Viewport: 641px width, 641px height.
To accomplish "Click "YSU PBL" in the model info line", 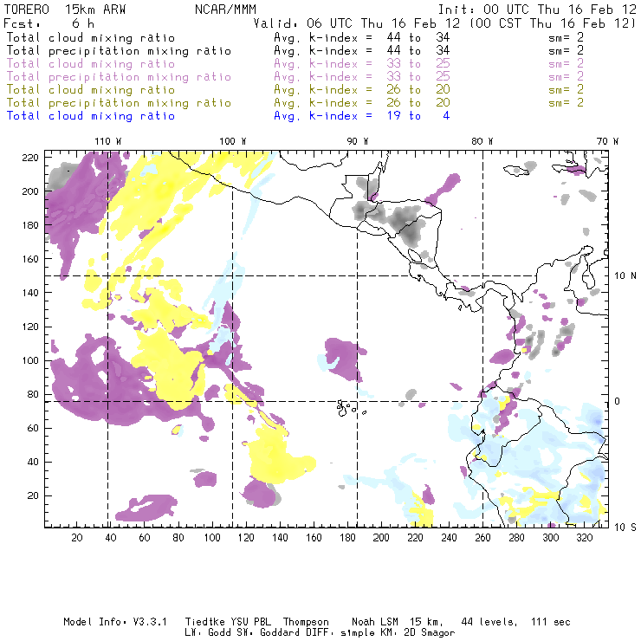I will pos(250,622).
